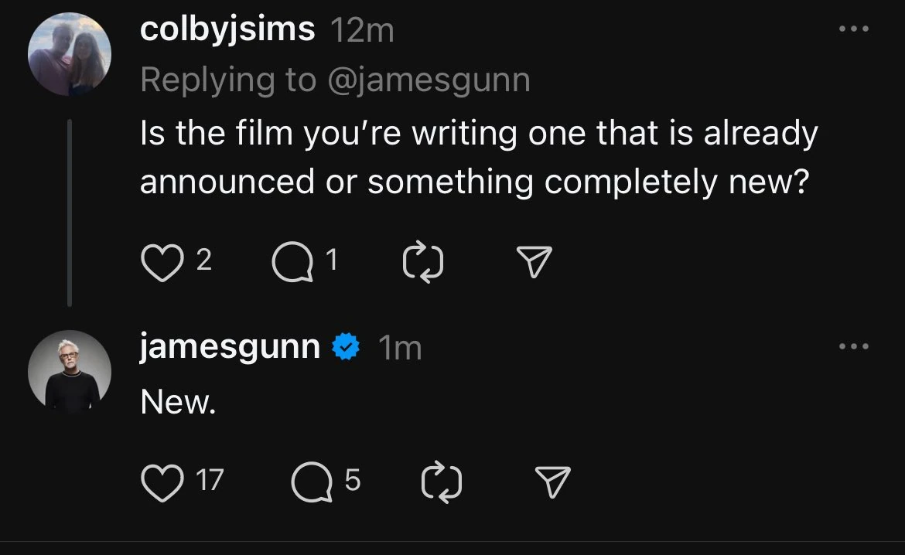
Task: Share colbyjsims's post via the send icon
Action: tap(533, 263)
